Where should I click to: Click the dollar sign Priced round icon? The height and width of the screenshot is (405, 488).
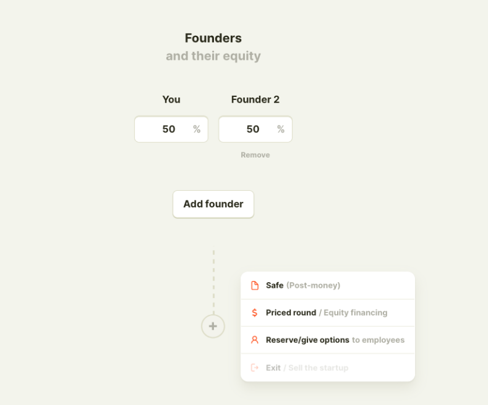254,312
